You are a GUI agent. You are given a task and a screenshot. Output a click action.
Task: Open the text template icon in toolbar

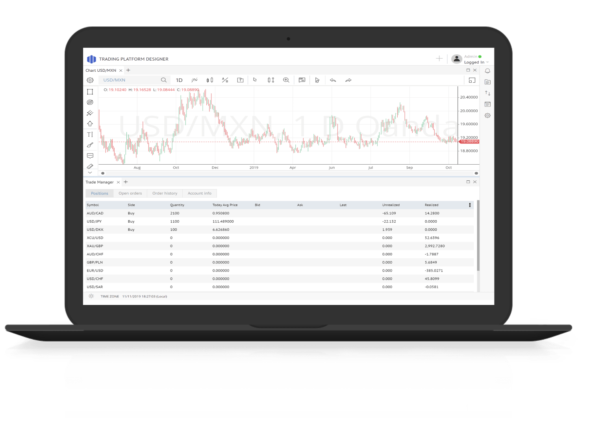tap(240, 80)
